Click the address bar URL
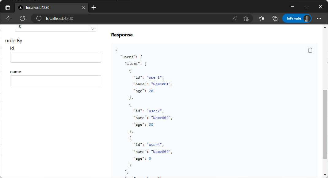This screenshot has width=328, height=178. click(59, 18)
